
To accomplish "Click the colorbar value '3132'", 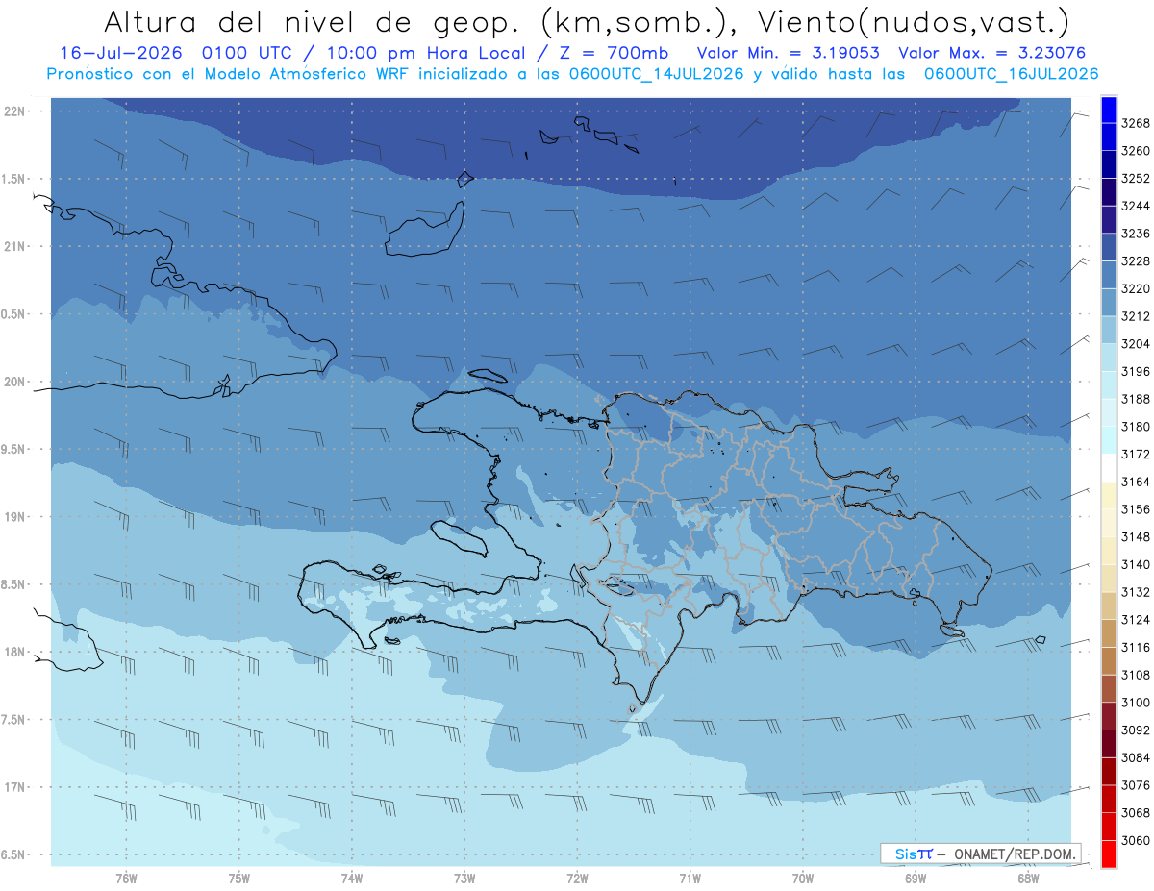I will (1136, 592).
